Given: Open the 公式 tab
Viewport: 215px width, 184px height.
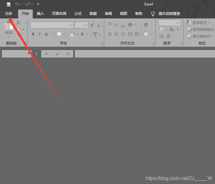Looking at the screenshot, I should point(78,14).
